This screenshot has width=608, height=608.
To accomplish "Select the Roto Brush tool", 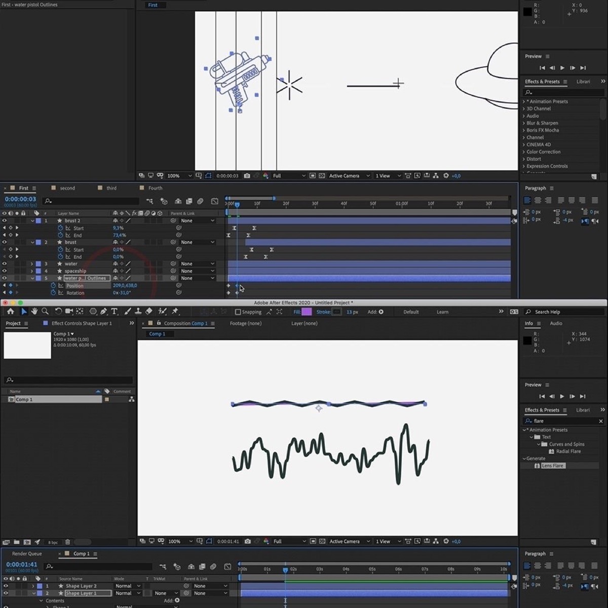I will 161,312.
